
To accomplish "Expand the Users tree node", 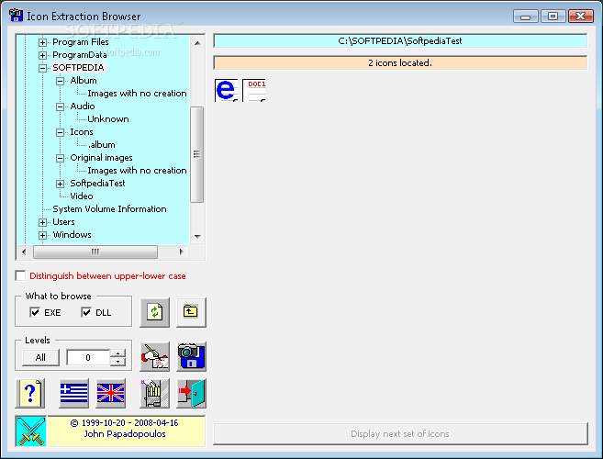I will pos(43,222).
